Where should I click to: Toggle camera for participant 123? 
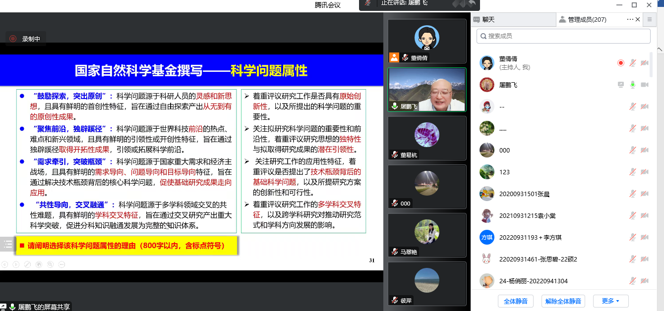[x=645, y=172]
